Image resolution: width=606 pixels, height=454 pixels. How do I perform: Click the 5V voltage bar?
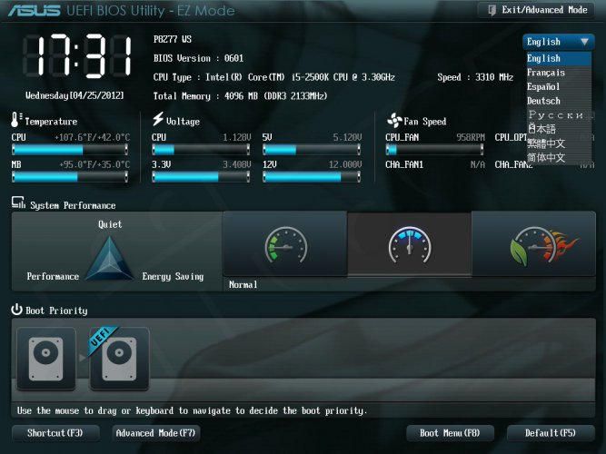click(x=312, y=150)
